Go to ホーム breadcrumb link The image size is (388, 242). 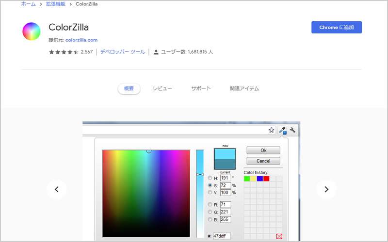point(28,4)
